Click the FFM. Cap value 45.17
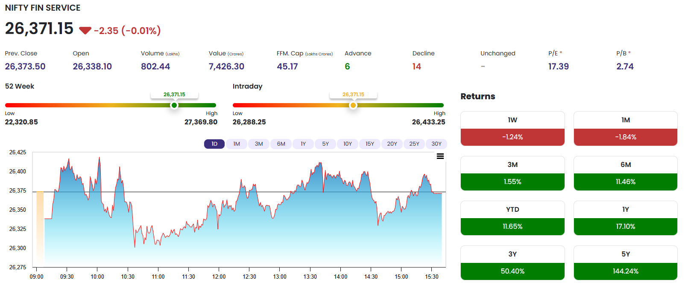The height and width of the screenshot is (291, 688). (287, 66)
